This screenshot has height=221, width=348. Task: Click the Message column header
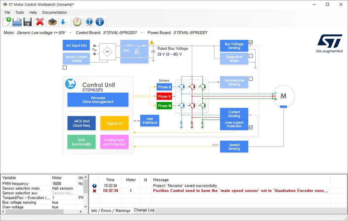pos(241,180)
